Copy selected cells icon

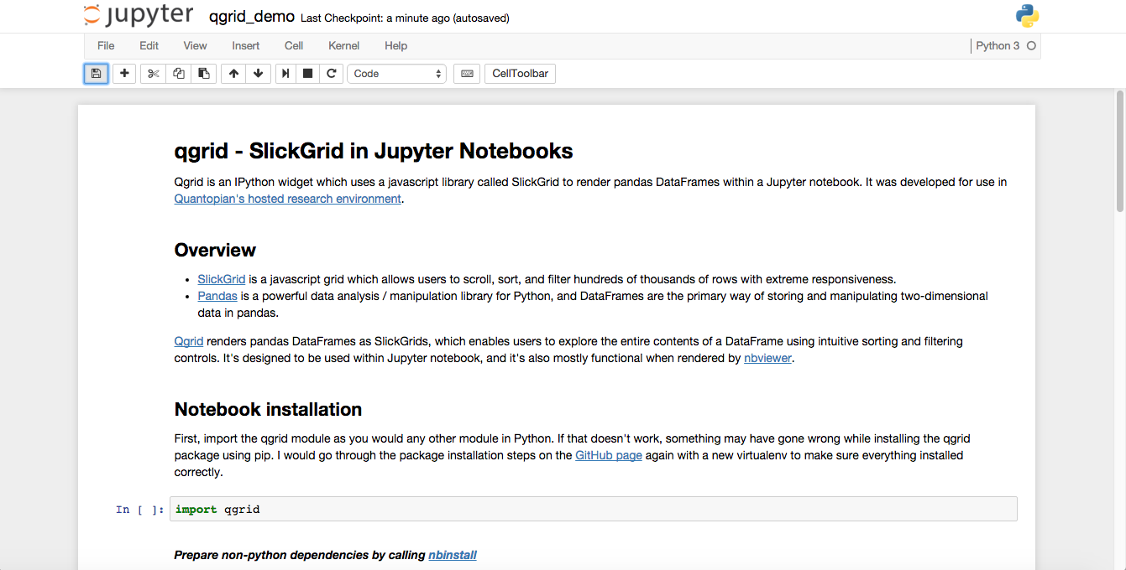[178, 74]
